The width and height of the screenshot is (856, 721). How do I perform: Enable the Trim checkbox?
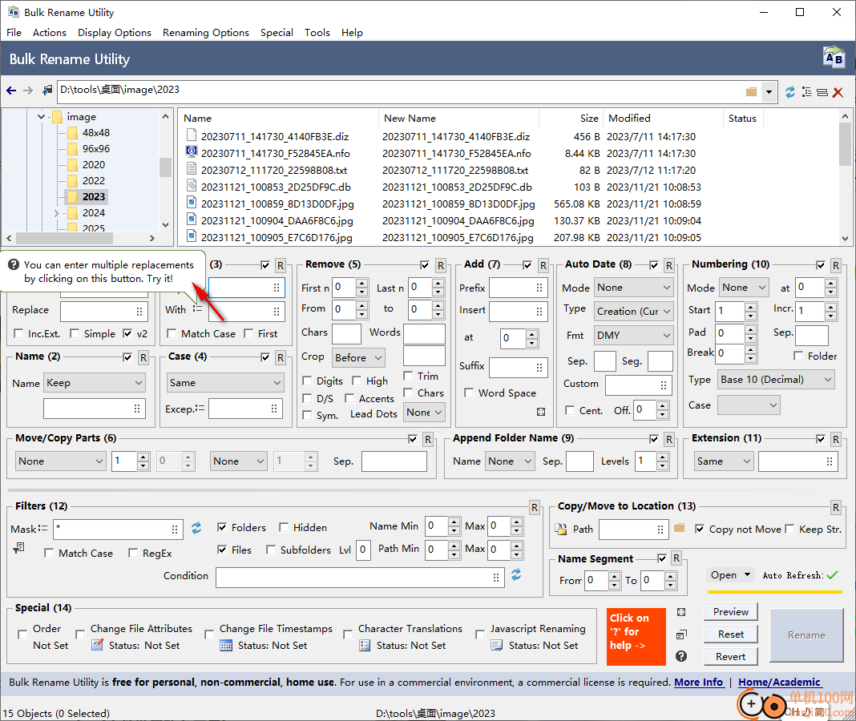408,376
